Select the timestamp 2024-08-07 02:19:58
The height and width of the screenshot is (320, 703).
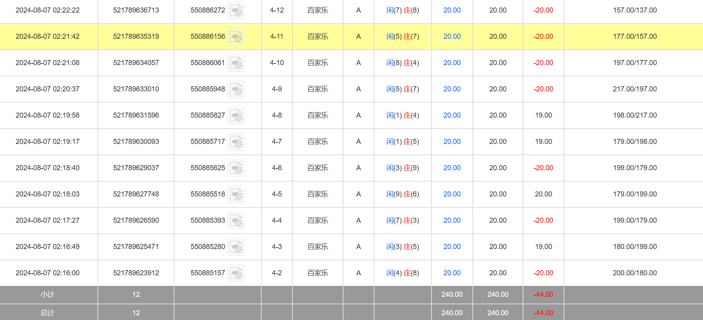click(x=48, y=115)
